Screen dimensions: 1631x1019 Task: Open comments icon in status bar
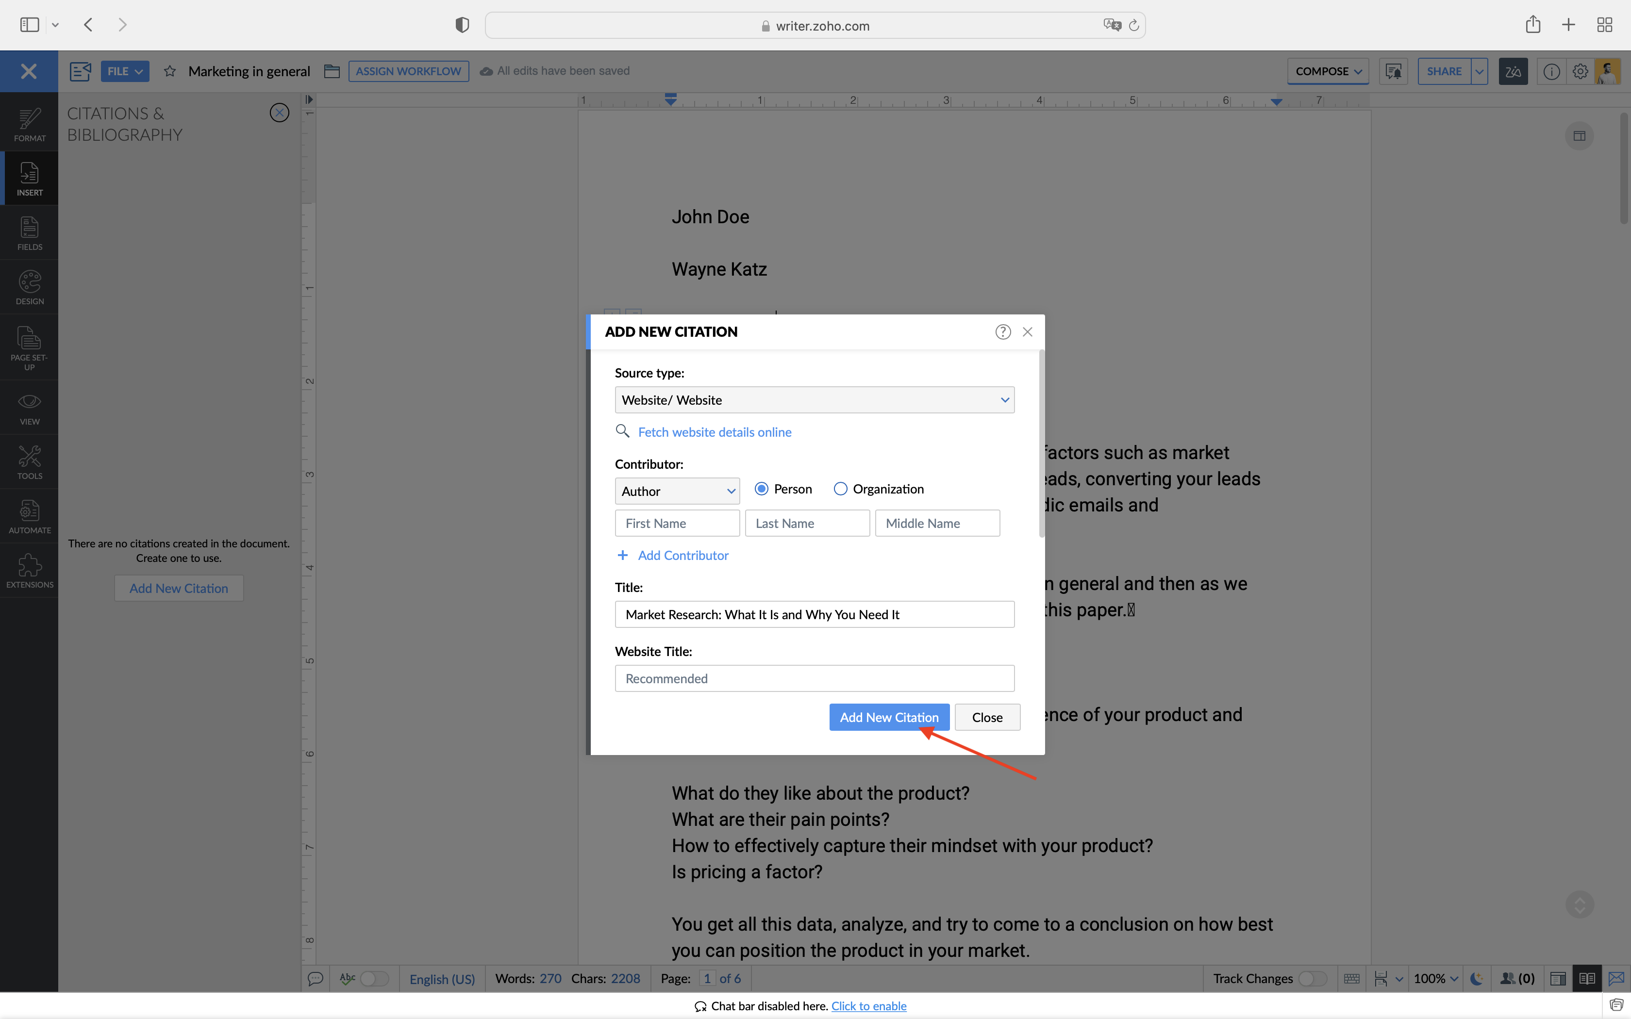(x=315, y=979)
